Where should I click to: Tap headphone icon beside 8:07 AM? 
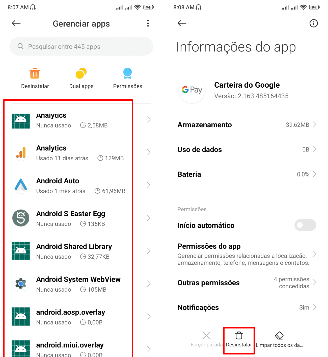(x=33, y=7)
